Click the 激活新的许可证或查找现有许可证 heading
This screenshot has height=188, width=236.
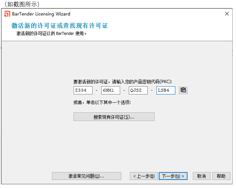(60, 26)
